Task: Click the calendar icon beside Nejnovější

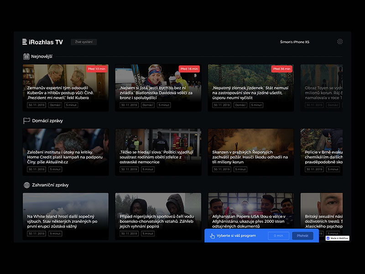Action: click(26, 56)
